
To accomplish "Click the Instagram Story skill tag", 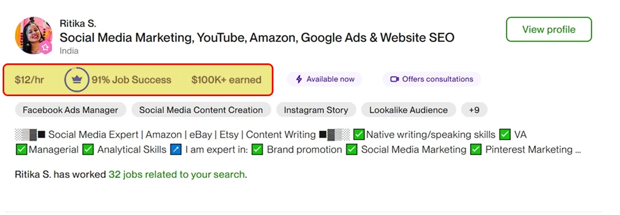I will pyautogui.click(x=316, y=110).
